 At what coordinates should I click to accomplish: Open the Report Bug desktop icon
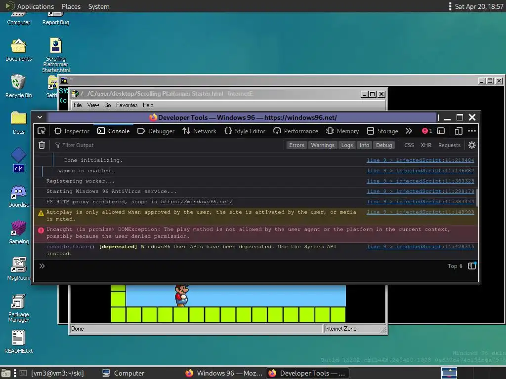[x=56, y=19]
